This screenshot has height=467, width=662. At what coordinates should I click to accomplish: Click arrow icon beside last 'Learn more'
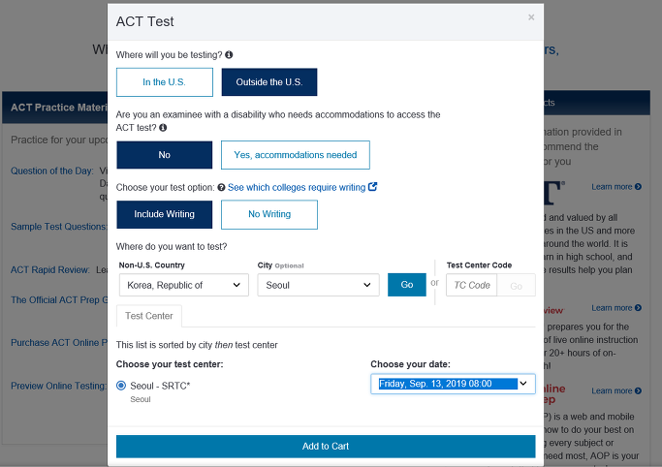[x=638, y=390]
